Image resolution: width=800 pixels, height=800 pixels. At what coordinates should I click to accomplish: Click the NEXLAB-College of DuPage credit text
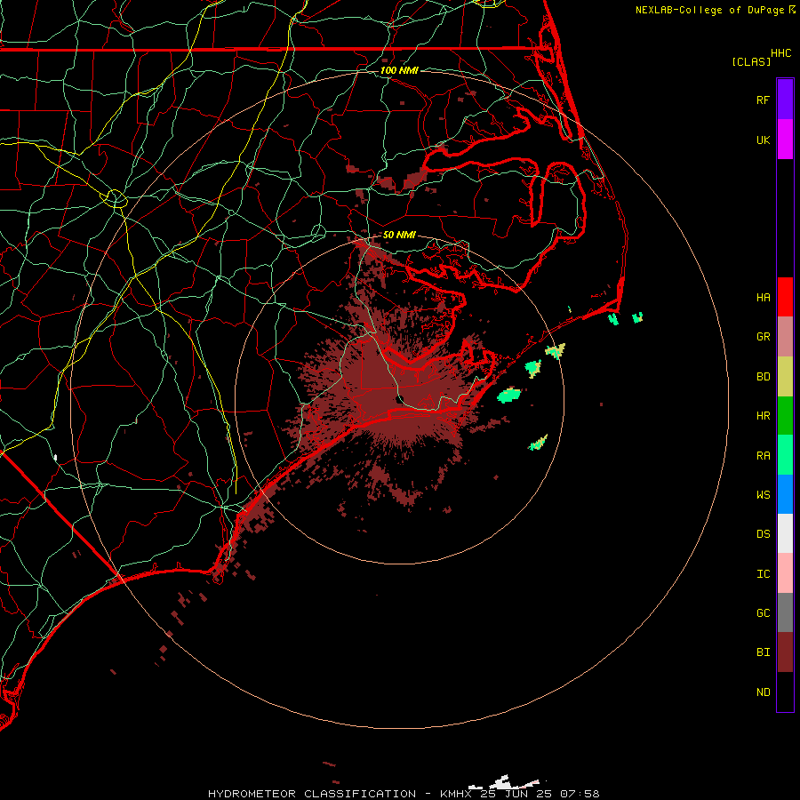pos(709,10)
